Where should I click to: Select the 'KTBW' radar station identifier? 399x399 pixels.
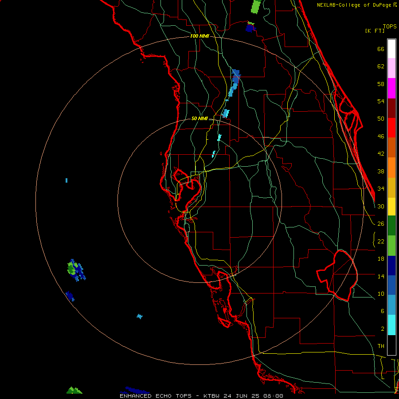pos(211,396)
